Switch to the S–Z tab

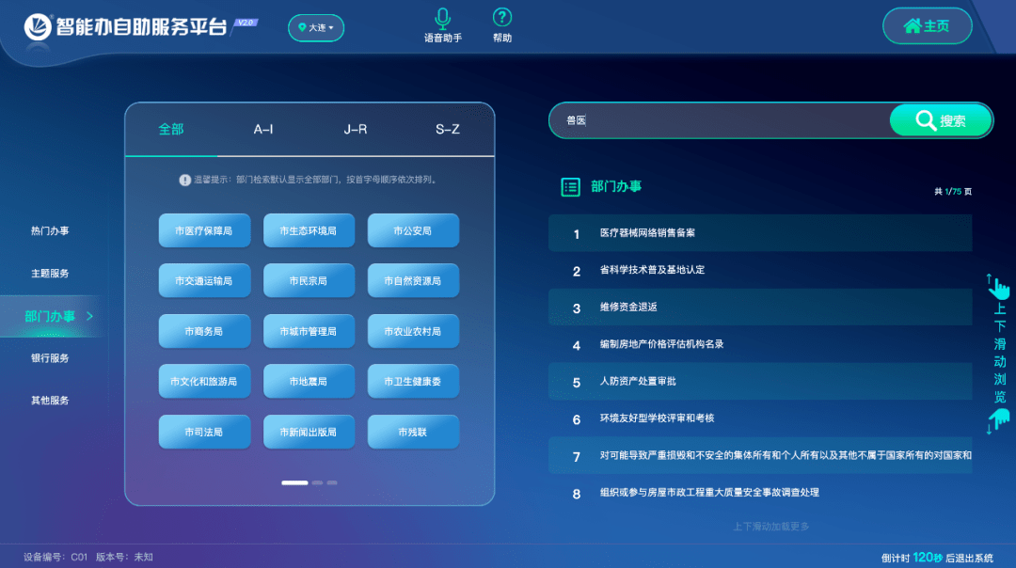click(x=447, y=130)
